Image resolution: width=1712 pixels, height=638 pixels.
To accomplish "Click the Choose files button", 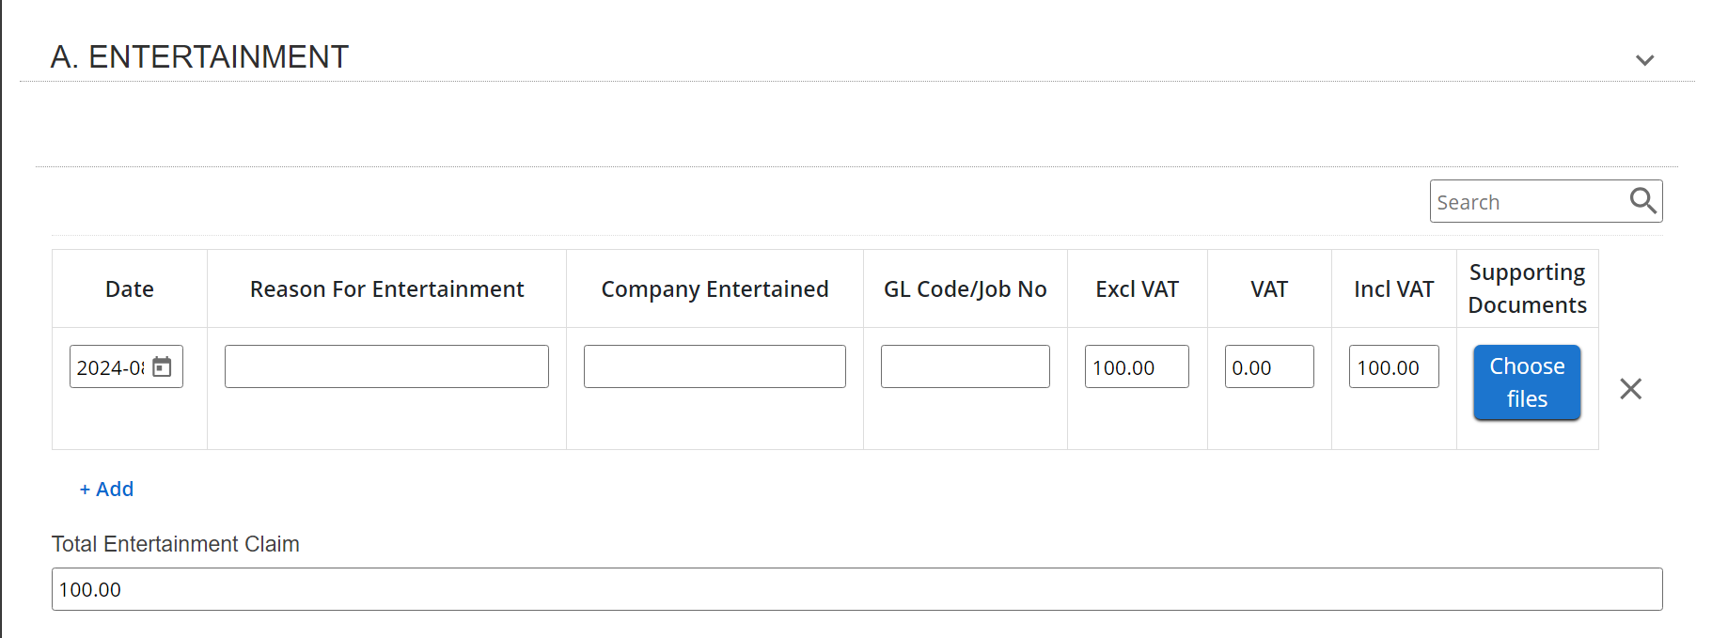I will tap(1526, 382).
